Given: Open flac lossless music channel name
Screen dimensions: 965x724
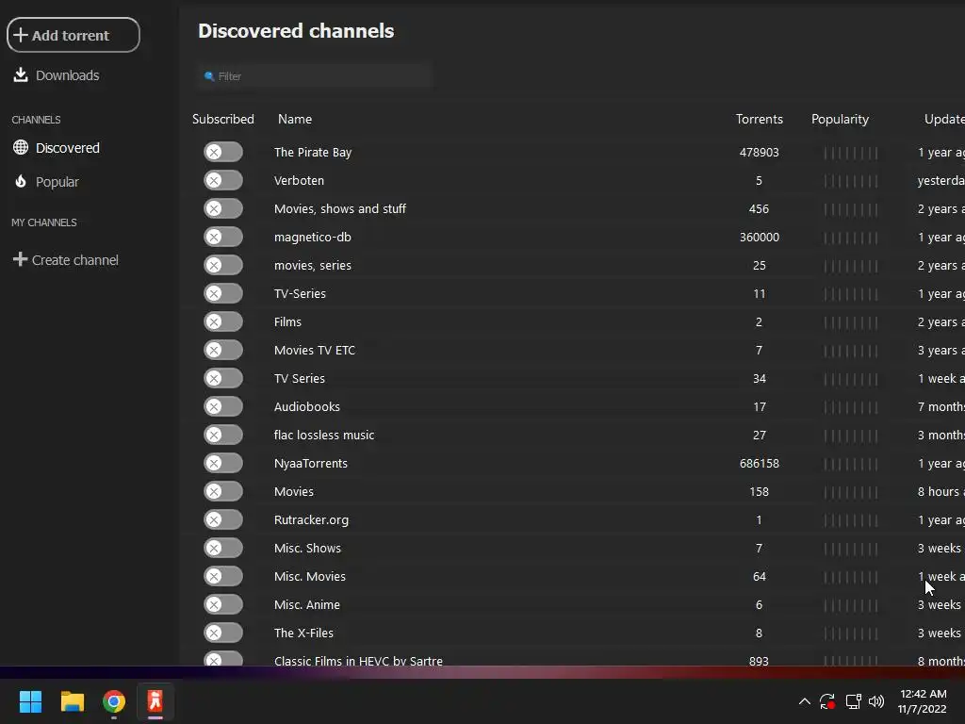Looking at the screenshot, I should pos(324,436).
